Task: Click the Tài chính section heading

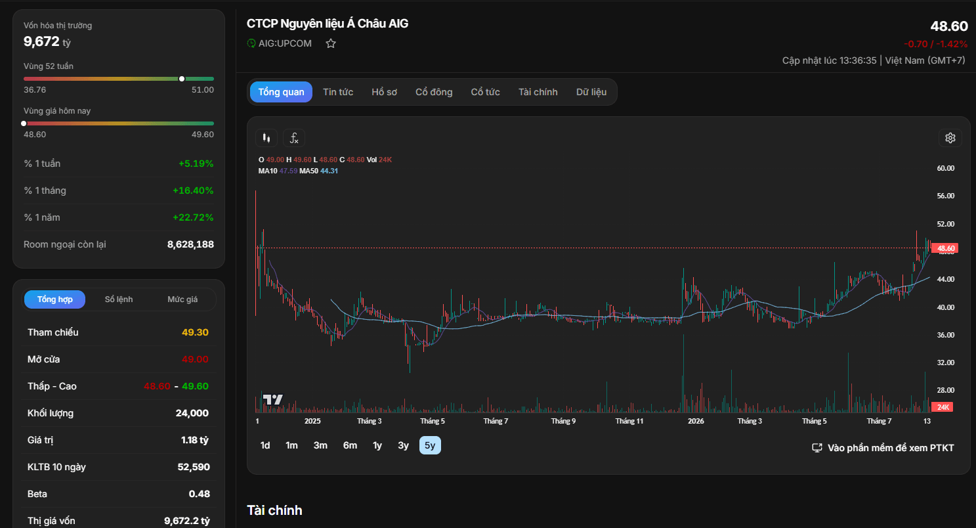Action: coord(274,510)
